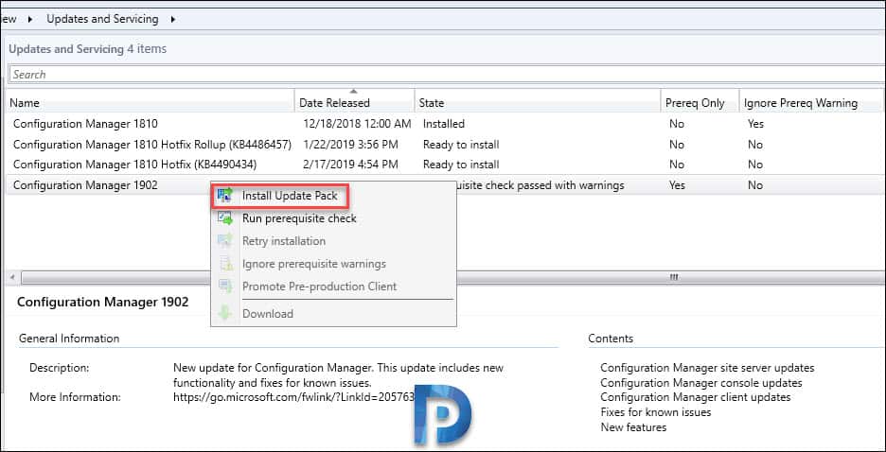Click the Install Update Pack icon
886x452 pixels.
[225, 196]
